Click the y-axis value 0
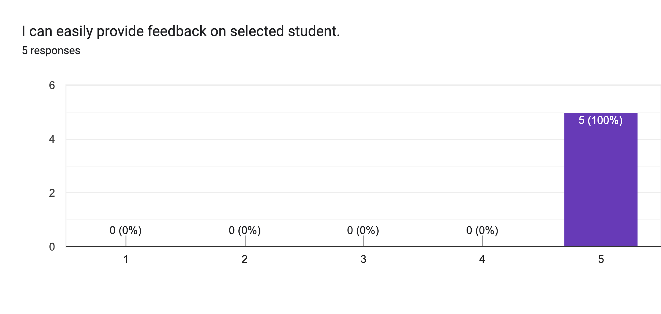The width and height of the screenshot is (661, 314). tap(52, 247)
